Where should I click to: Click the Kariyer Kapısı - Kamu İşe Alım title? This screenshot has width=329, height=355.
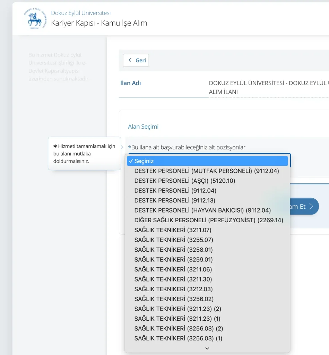click(99, 23)
